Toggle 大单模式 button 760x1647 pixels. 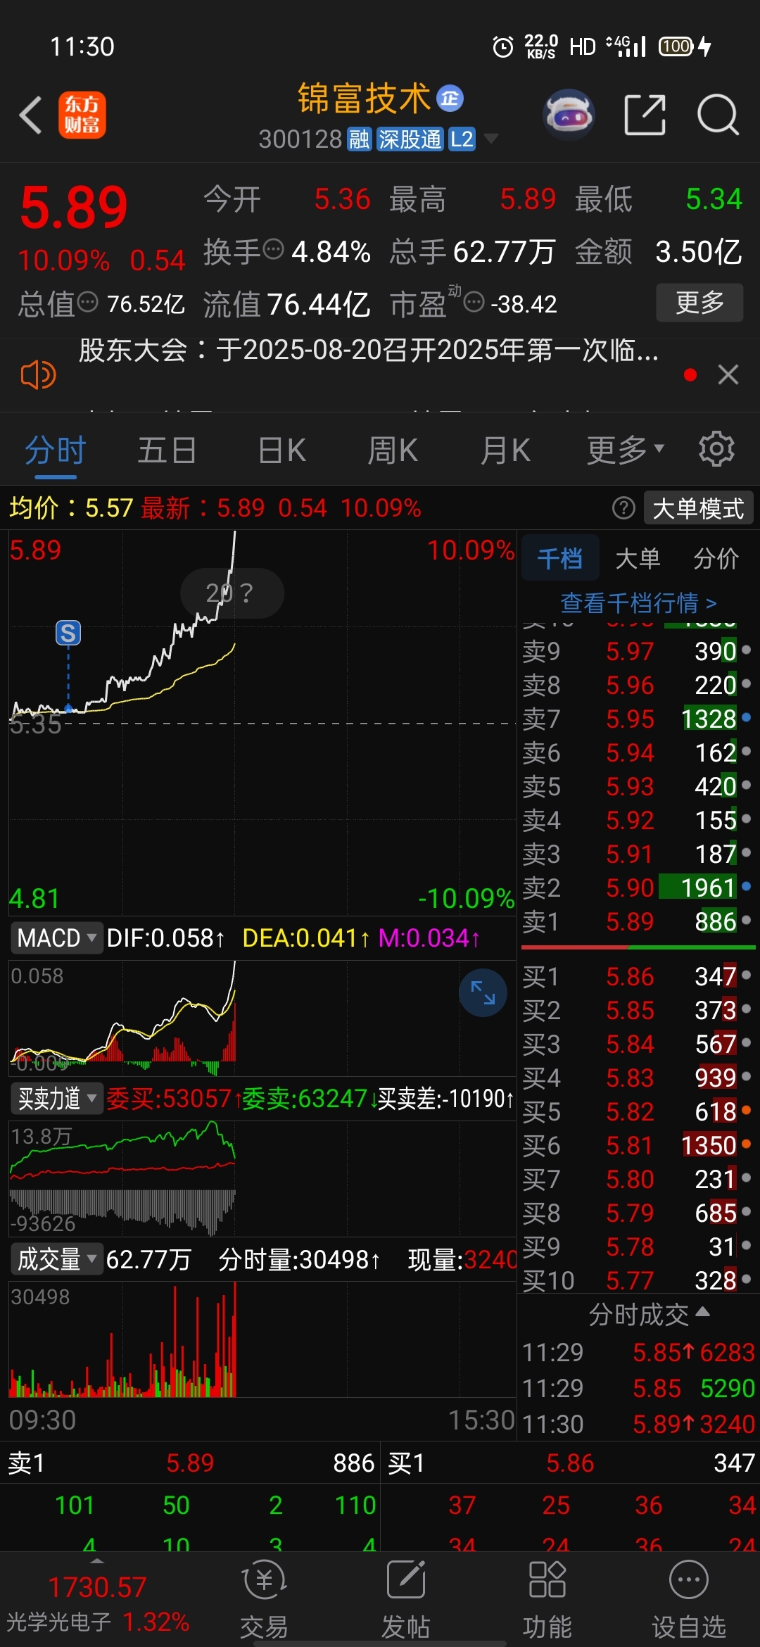point(698,508)
